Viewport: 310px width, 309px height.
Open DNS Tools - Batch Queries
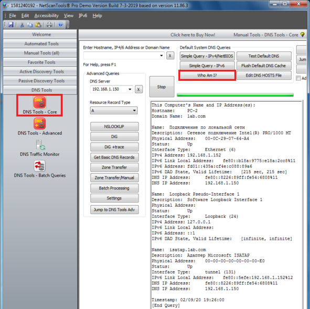pos(39,166)
